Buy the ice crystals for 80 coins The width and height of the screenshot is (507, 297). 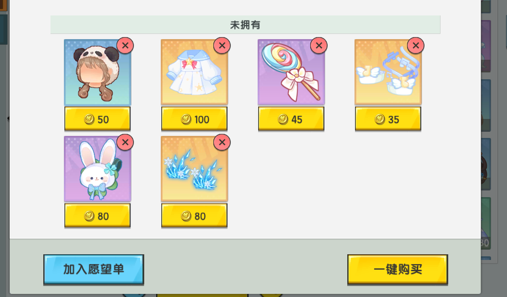point(194,216)
